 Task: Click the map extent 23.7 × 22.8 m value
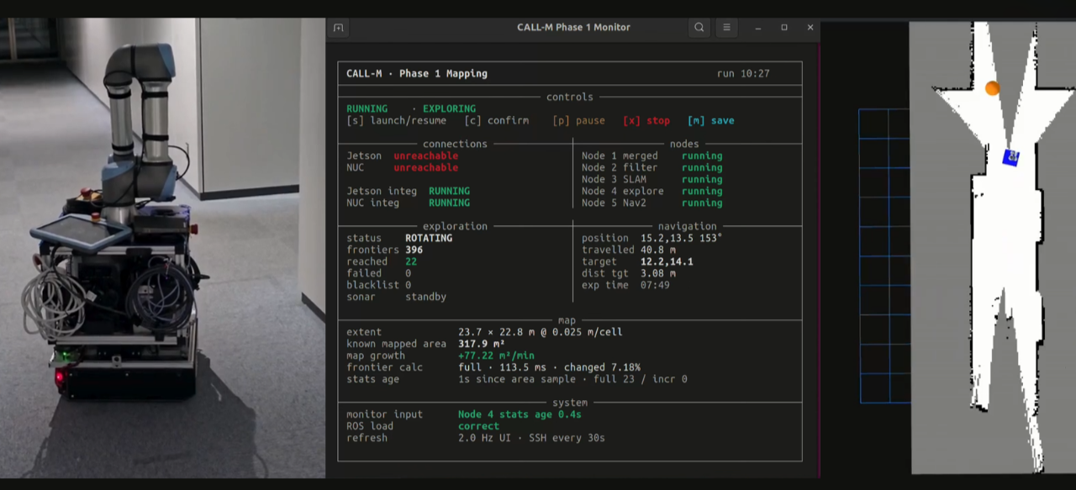tap(541, 333)
